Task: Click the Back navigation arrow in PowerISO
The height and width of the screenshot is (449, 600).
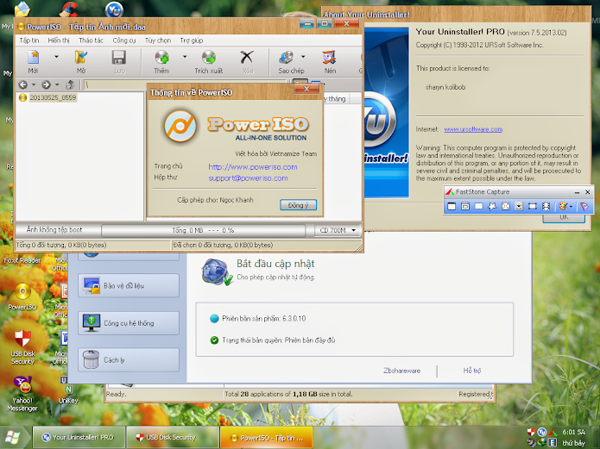Action: coord(23,84)
